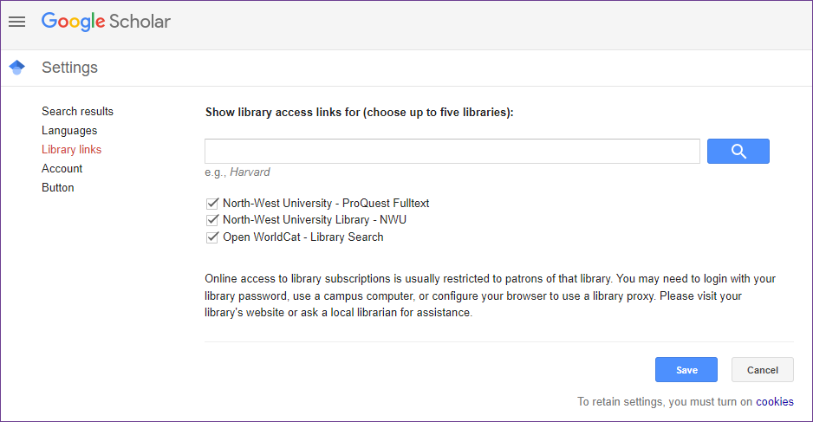Click the 'e.g., Harvard' hint text
Screen dimensions: 813x422
[237, 172]
